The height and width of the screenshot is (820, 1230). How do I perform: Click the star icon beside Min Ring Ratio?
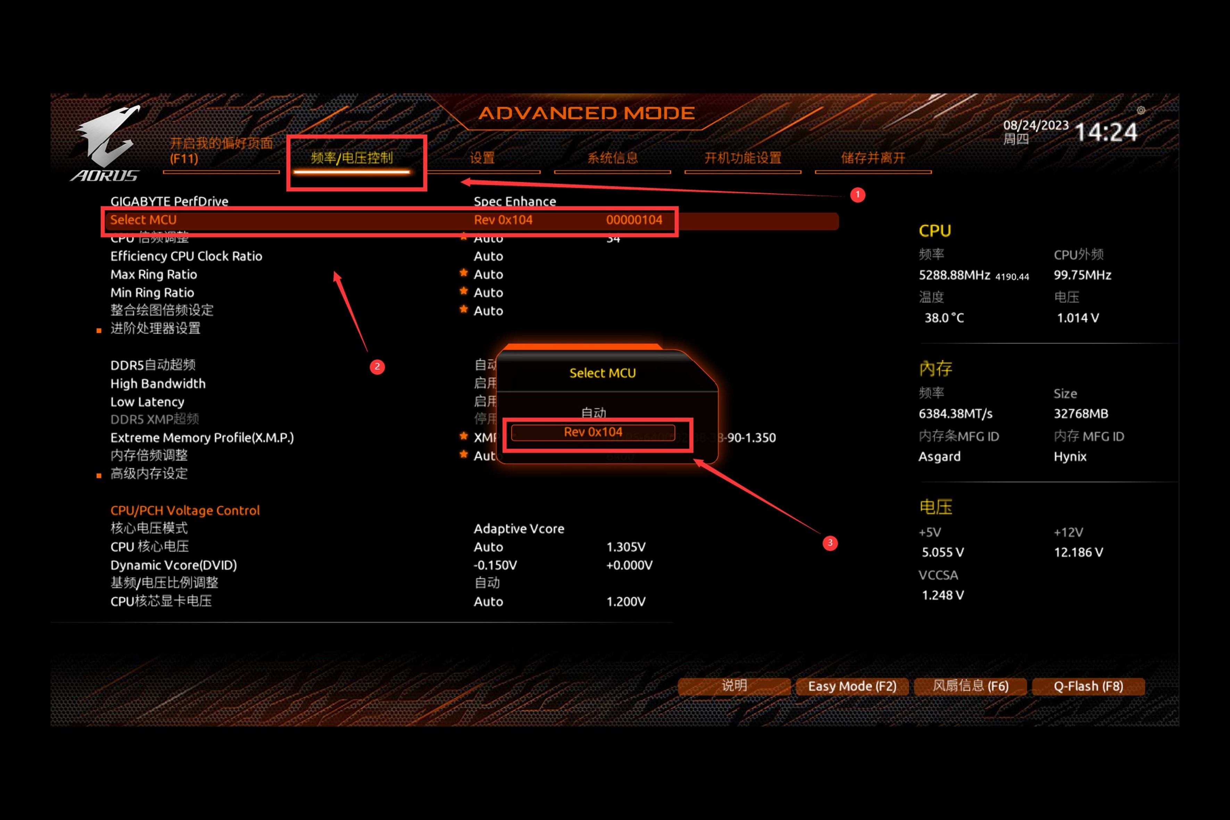(x=463, y=291)
